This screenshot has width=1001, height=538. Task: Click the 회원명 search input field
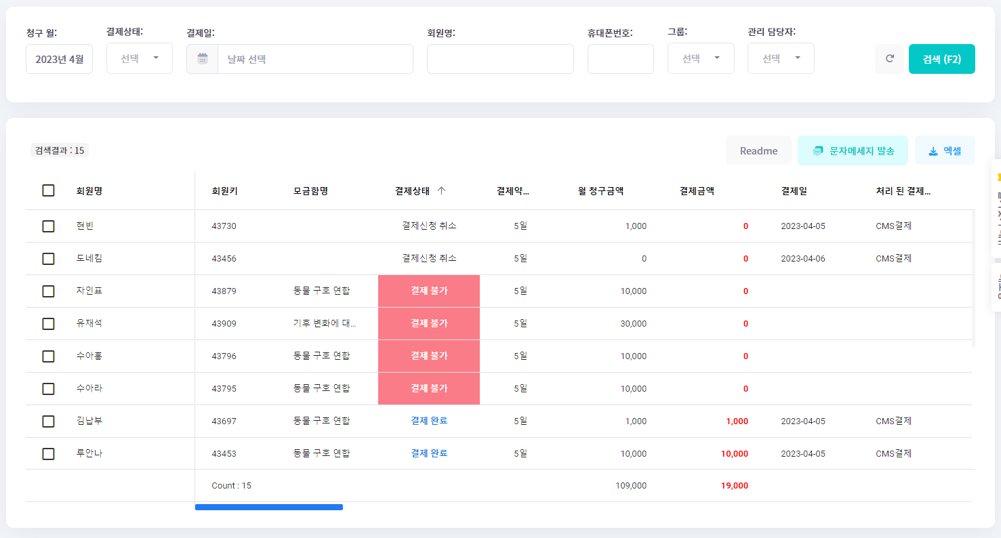pos(500,59)
